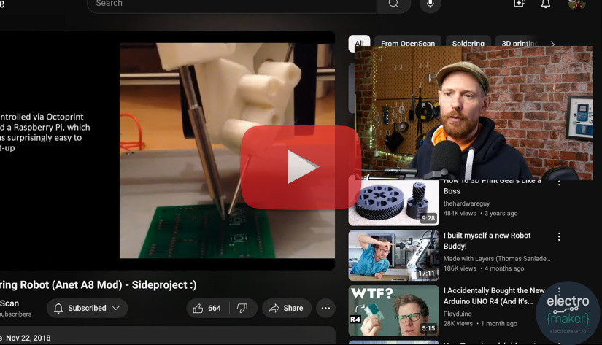Image resolution: width=602 pixels, height=345 pixels.
Task: Click Made with Layers channel name
Action: coord(497,259)
